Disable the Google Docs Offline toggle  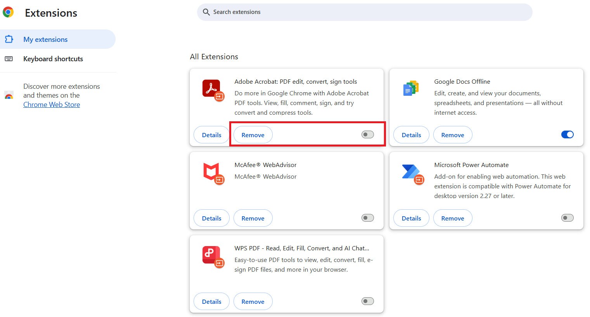567,134
